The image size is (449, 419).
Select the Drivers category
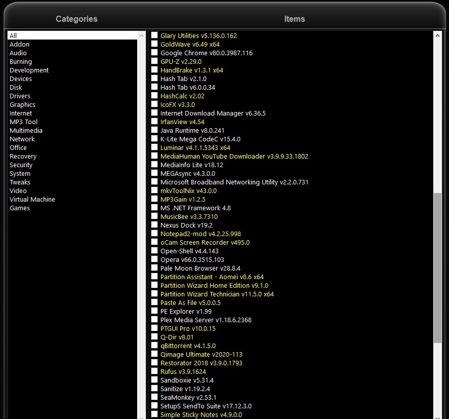pos(20,96)
